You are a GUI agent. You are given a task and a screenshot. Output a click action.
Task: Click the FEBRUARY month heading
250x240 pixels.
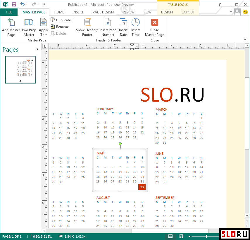[x=105, y=109]
